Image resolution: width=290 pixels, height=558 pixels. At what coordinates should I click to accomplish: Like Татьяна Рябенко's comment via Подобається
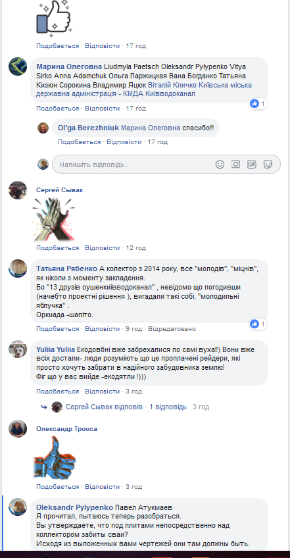click(x=58, y=329)
